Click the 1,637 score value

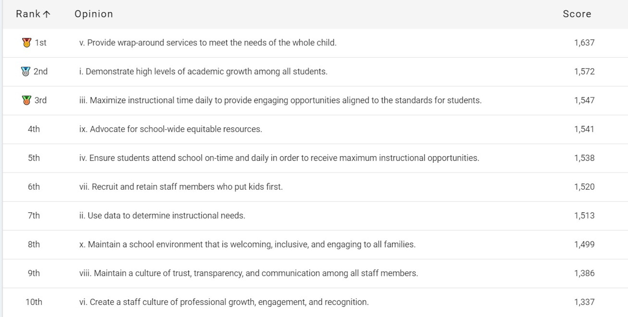(x=584, y=43)
